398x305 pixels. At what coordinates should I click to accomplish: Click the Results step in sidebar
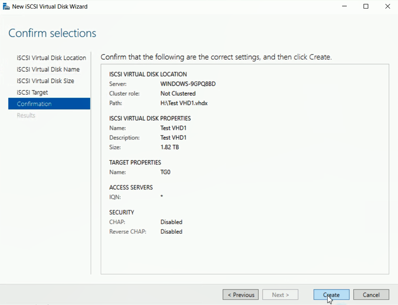click(x=26, y=115)
